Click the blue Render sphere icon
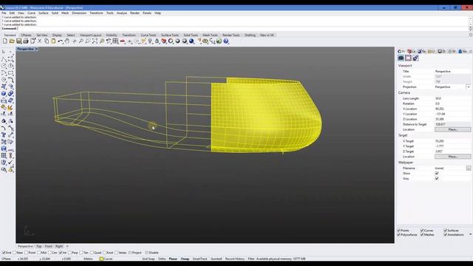 click(191, 41)
